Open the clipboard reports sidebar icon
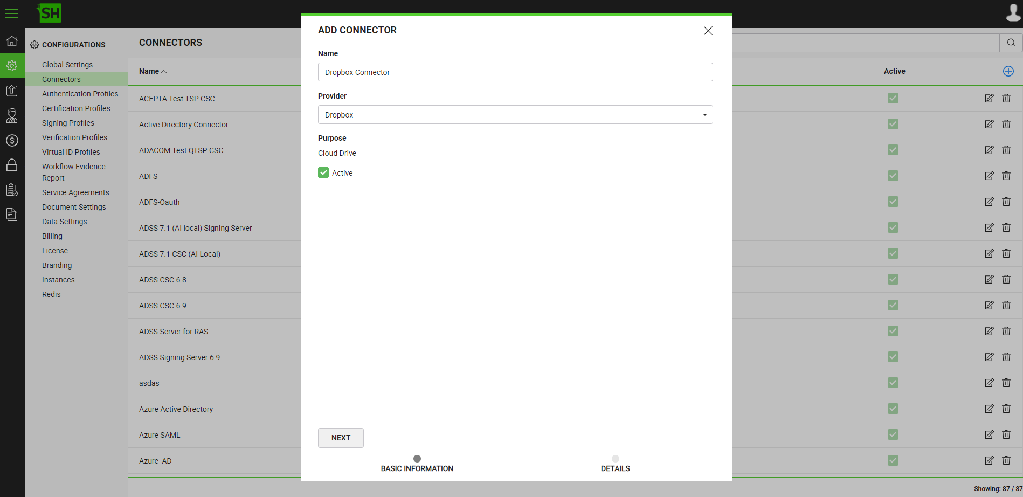This screenshot has height=497, width=1023. pyautogui.click(x=12, y=190)
